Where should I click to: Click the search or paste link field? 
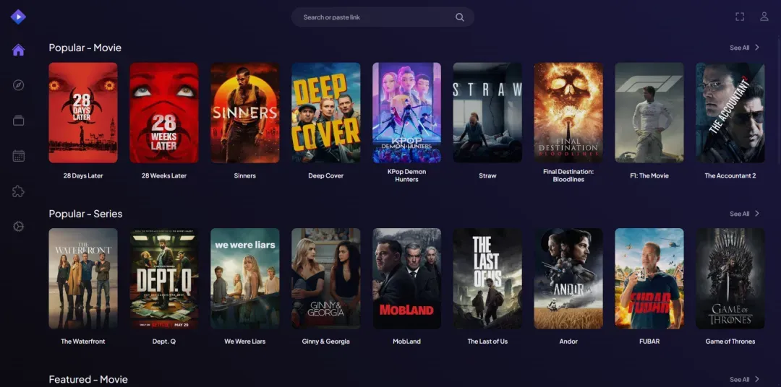pos(383,17)
